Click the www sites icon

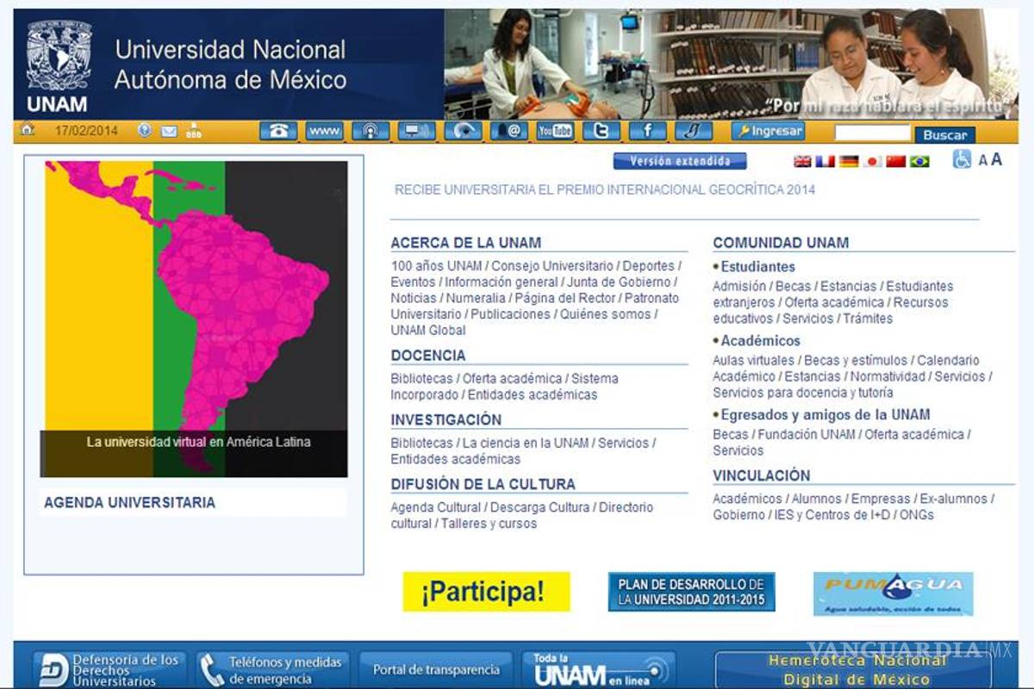324,131
